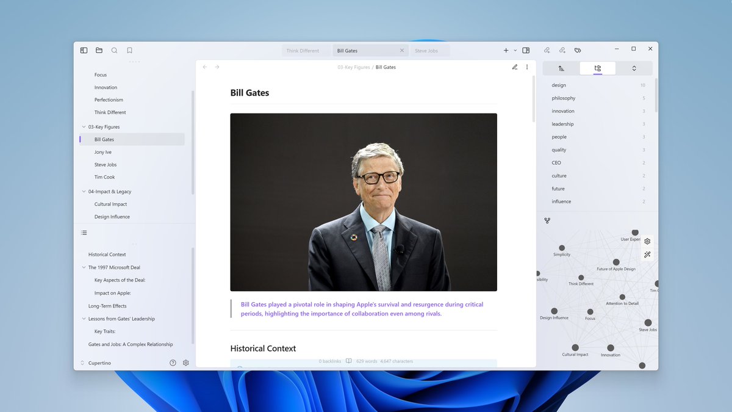Click the 0 backlinks status bar item
The width and height of the screenshot is (732, 412).
tap(330, 361)
